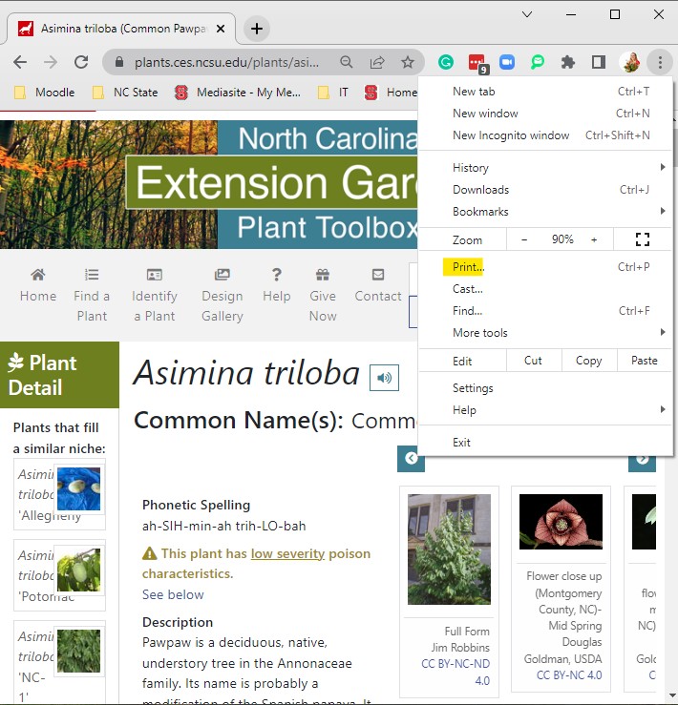Screen dimensions: 678x705
Task: Play the Asimina triloba pronunciation audio
Action: click(x=384, y=378)
